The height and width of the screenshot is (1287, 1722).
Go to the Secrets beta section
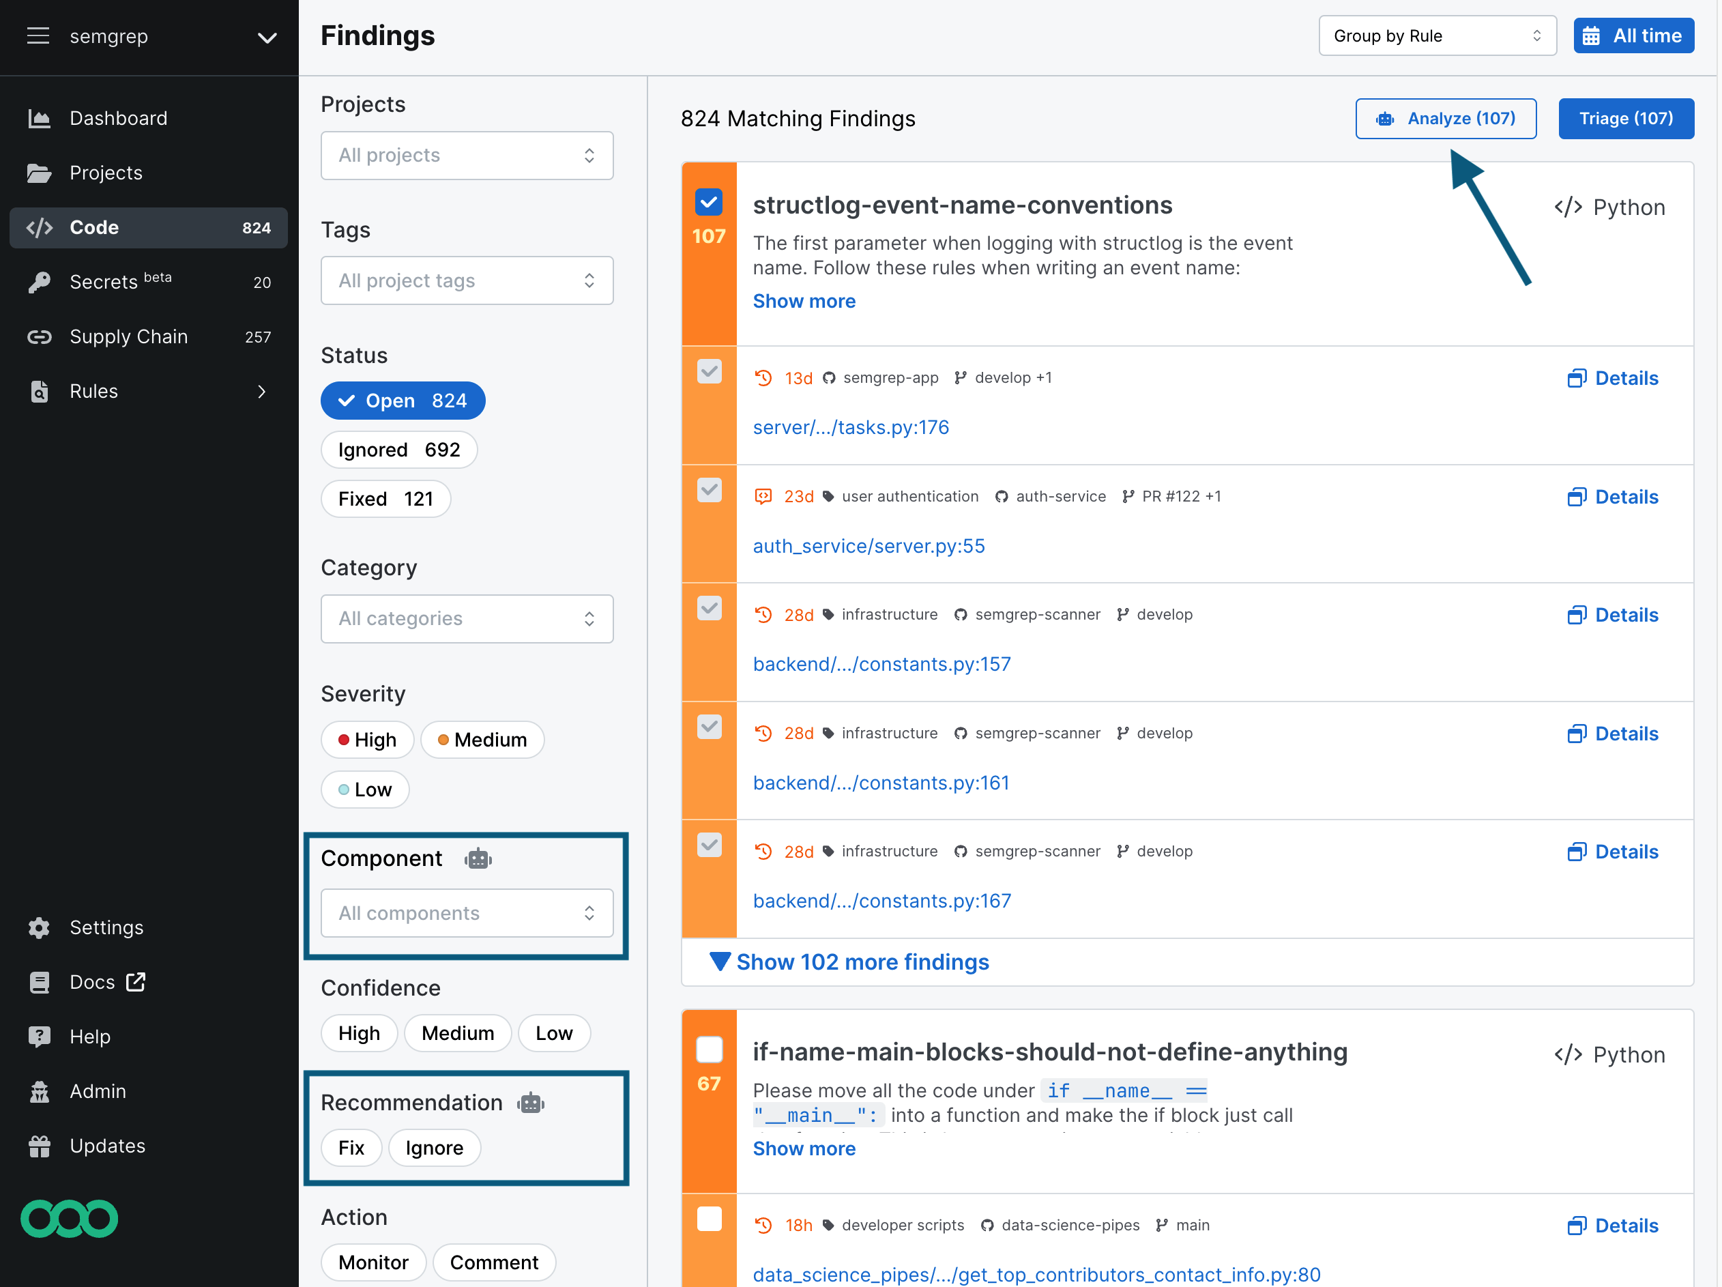pyautogui.click(x=109, y=282)
